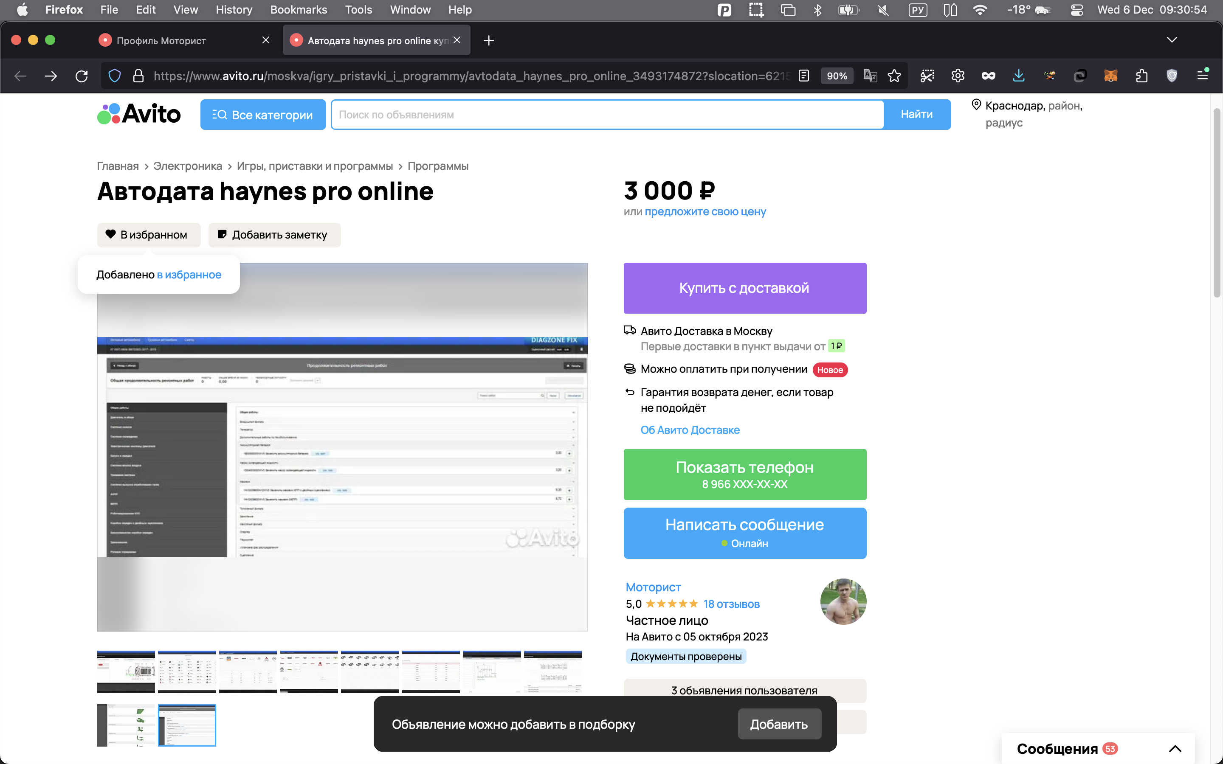The height and width of the screenshot is (764, 1223).
Task: Open the Bookmarks menu
Action: click(298, 10)
